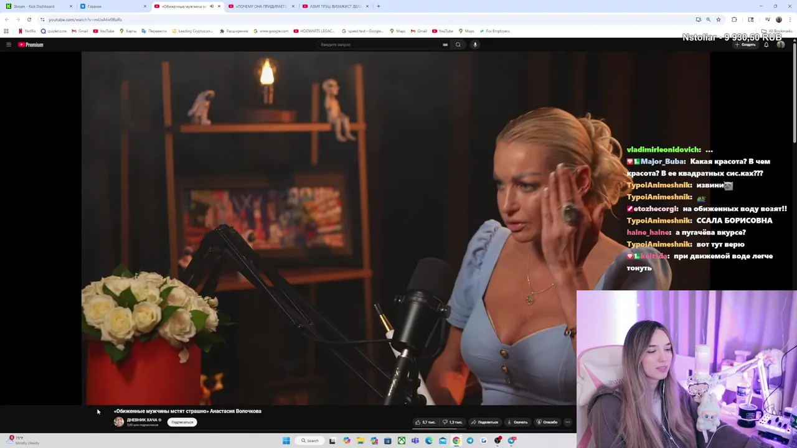Screen dimensions: 797x448
Task: Click the YouTube search magnifier button
Action: coord(458,45)
